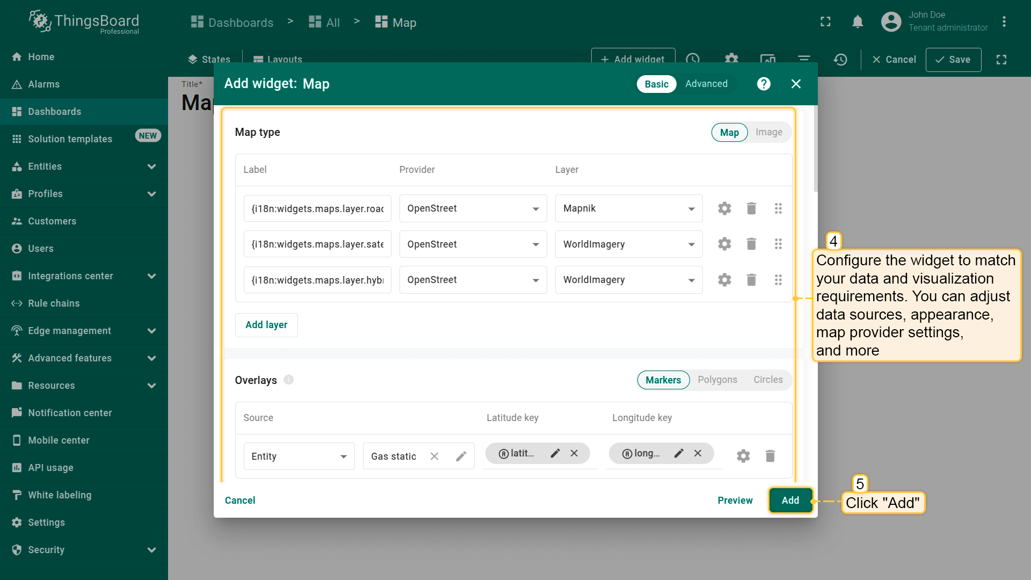
Task: Open settings gear for Mapnik layer
Action: (724, 208)
